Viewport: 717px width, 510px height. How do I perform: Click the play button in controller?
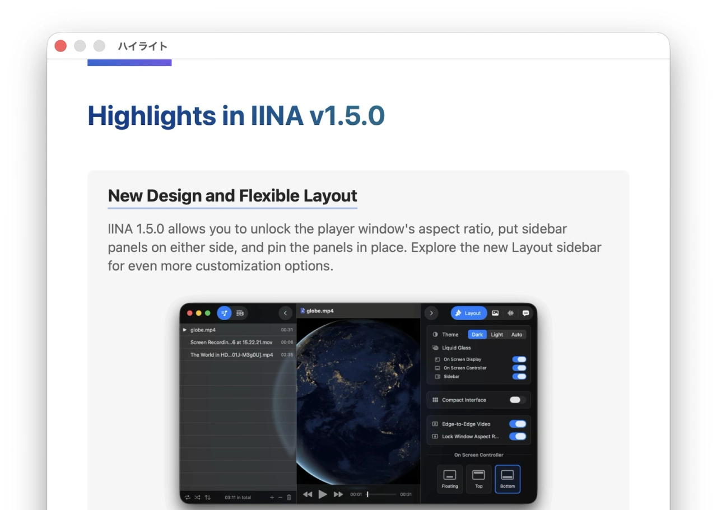click(x=323, y=494)
